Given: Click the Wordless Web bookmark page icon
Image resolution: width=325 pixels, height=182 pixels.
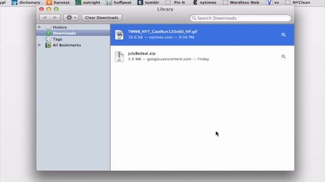Looking at the screenshot, I should coord(225,3).
